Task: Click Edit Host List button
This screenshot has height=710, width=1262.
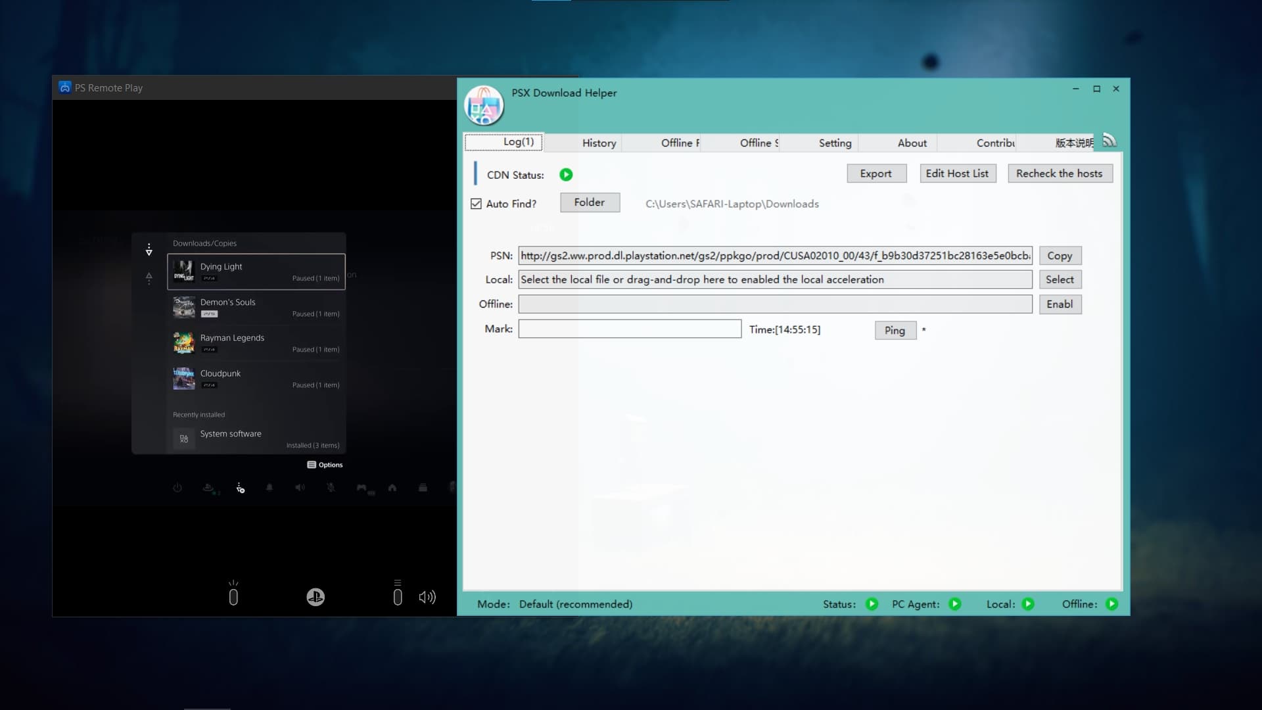Action: tap(958, 174)
